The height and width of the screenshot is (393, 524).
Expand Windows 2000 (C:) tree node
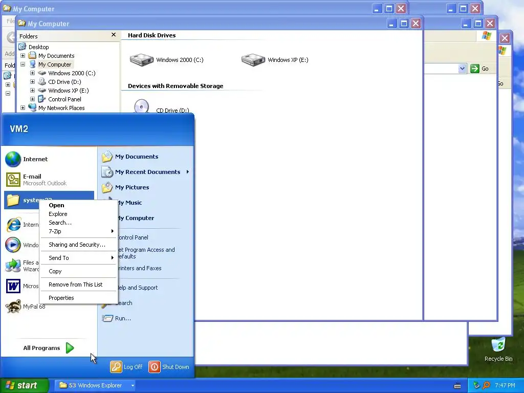(32, 73)
